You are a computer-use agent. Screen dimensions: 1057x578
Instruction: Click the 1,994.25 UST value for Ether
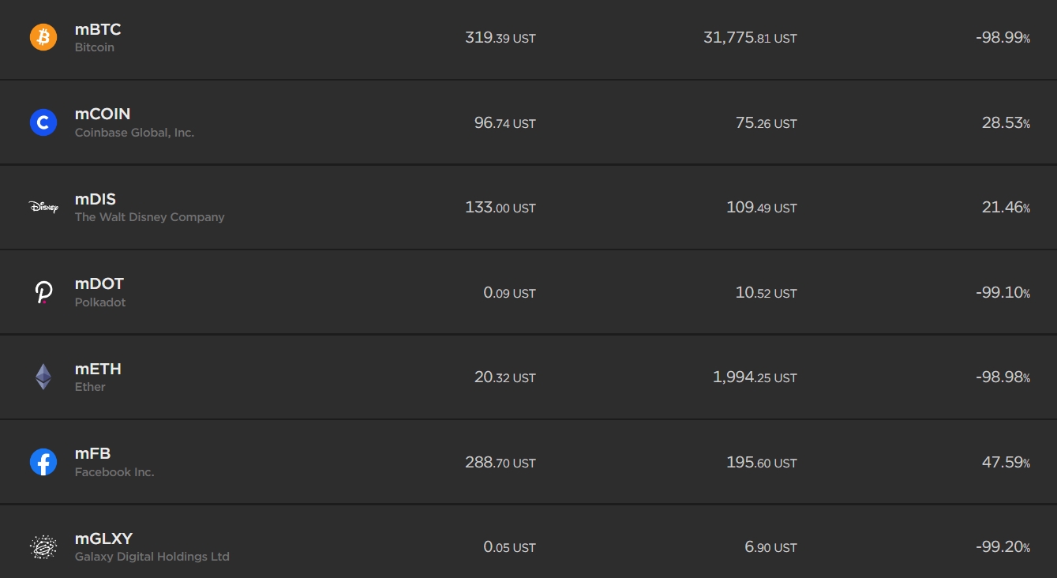[x=755, y=377]
